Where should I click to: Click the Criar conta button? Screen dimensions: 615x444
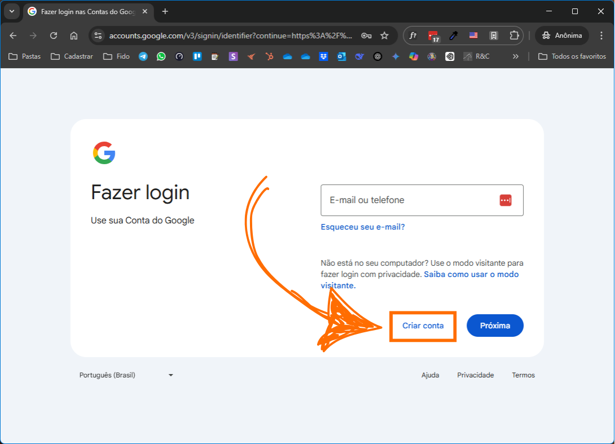[x=423, y=326]
